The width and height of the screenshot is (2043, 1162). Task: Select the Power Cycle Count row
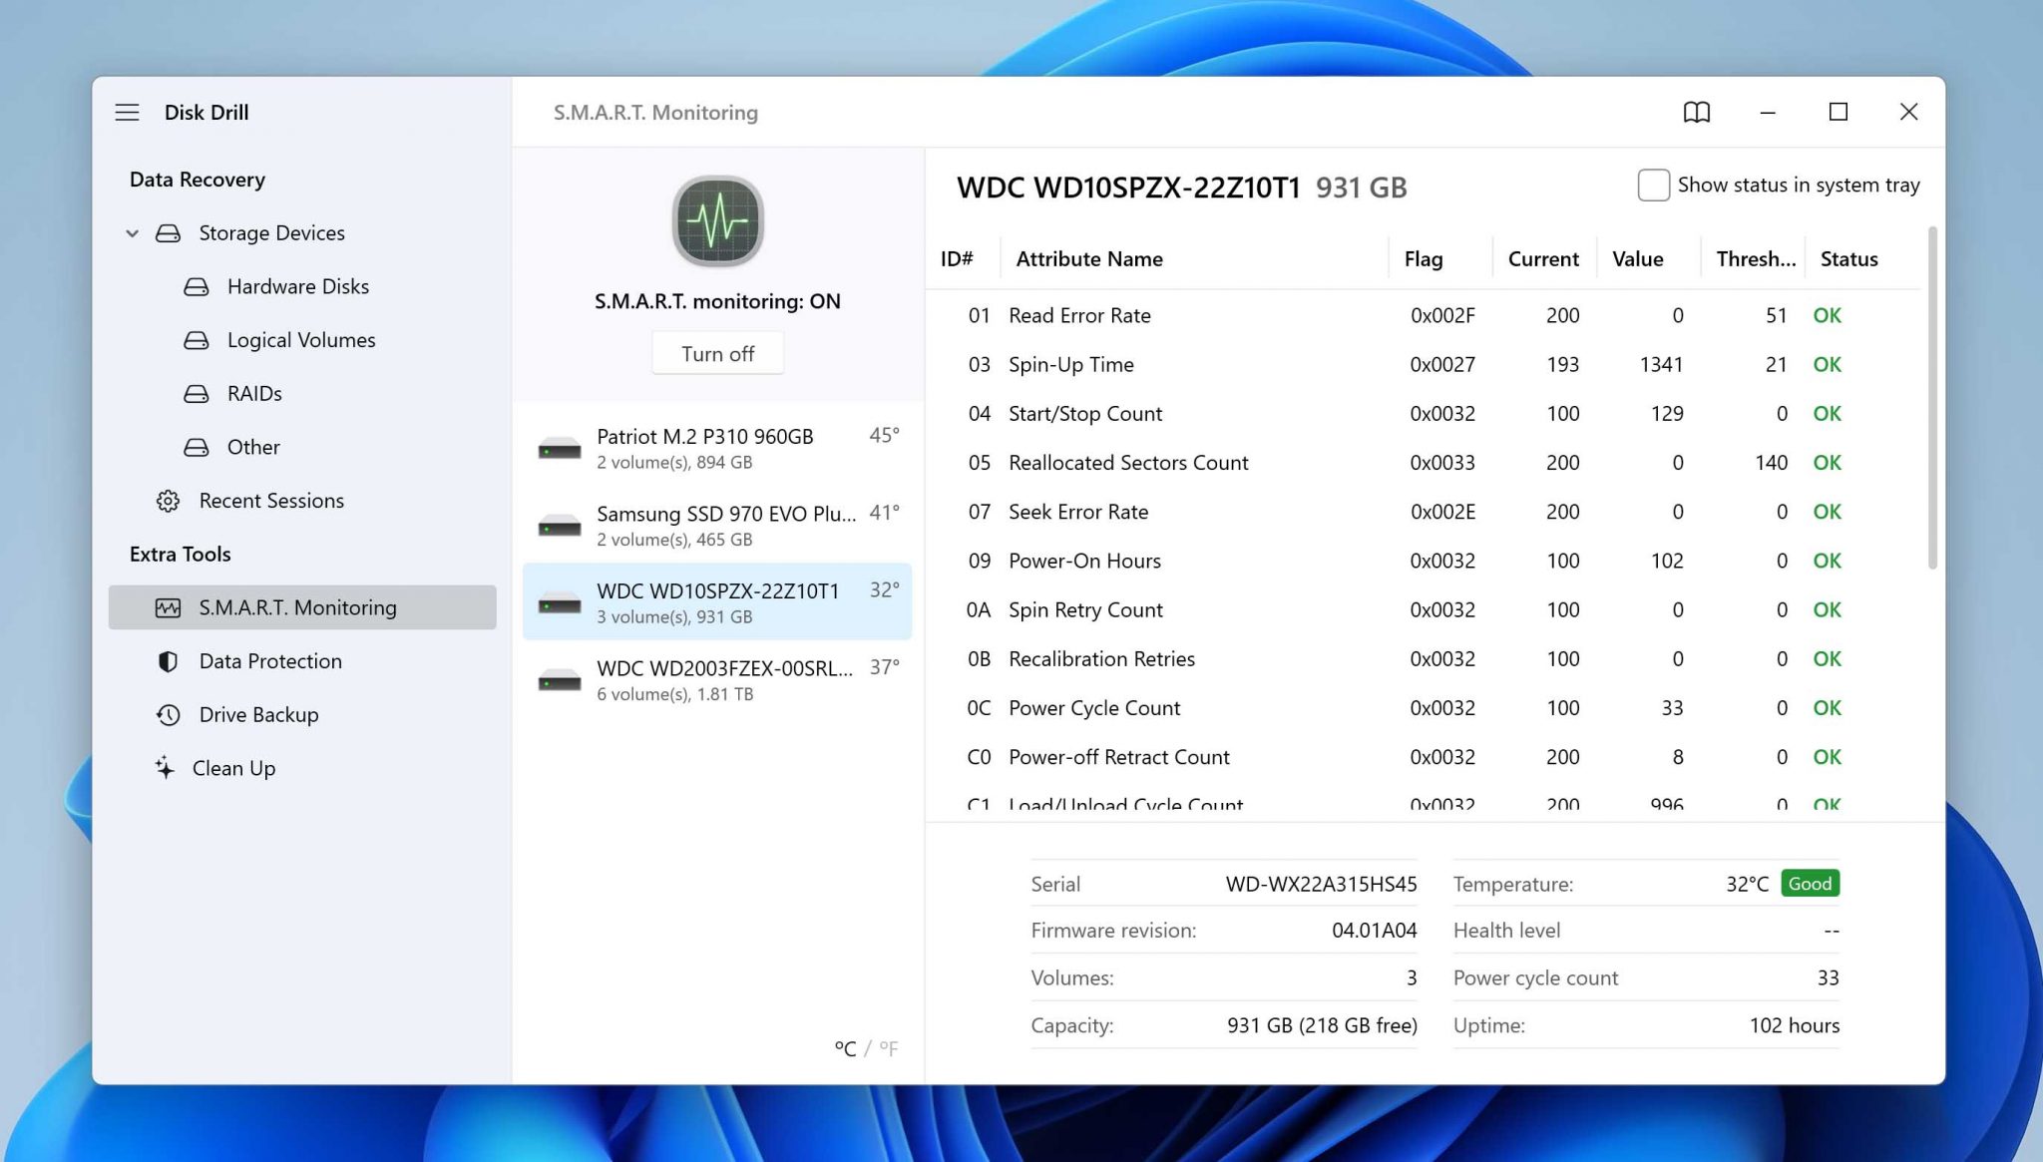pos(1423,708)
